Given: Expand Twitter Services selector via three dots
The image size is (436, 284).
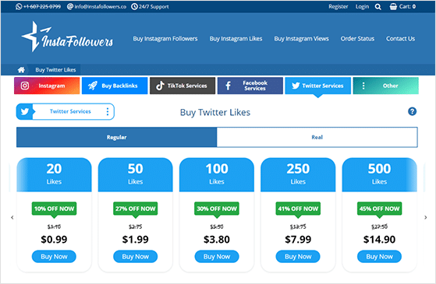Looking at the screenshot, I should (108, 111).
